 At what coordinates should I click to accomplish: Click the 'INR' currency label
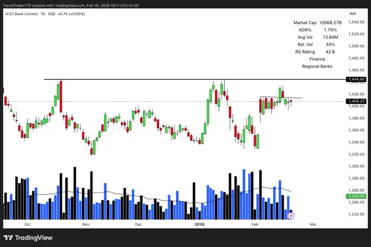[x=352, y=14]
